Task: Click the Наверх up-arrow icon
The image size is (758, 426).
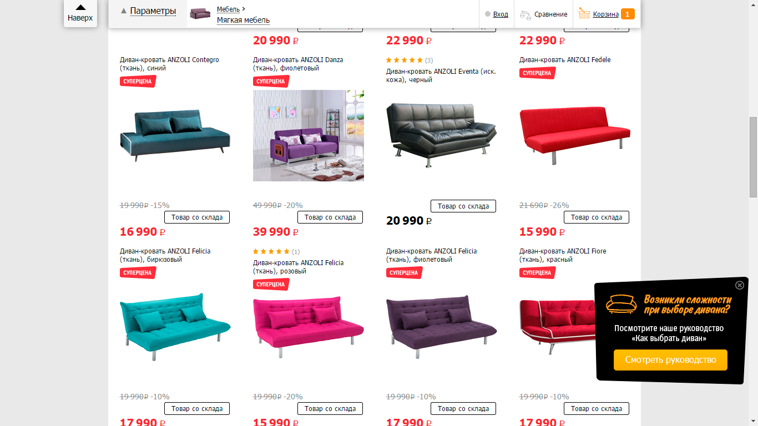Action: 80,7
